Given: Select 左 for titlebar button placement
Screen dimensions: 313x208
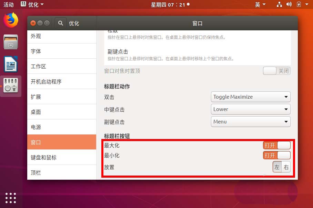Looking at the screenshot, I should [277, 167].
